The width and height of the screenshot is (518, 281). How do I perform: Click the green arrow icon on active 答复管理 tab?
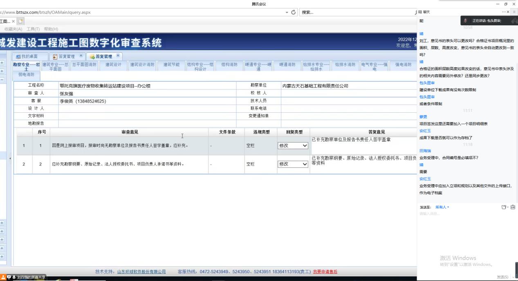click(92, 56)
